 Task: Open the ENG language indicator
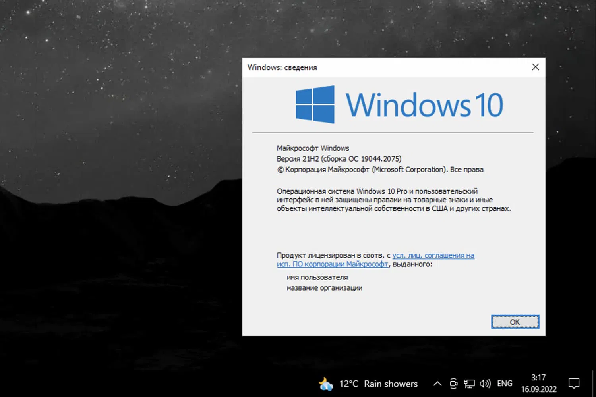point(504,384)
